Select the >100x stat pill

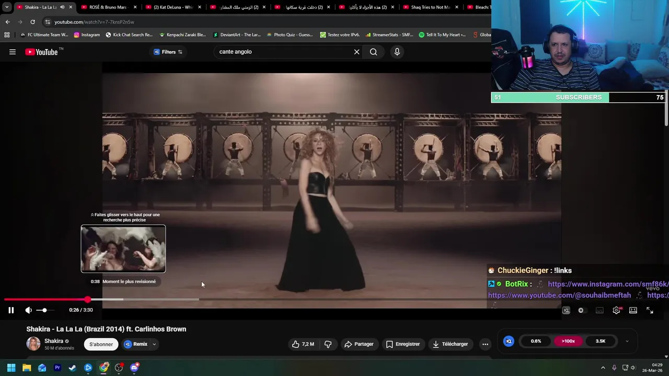568,341
